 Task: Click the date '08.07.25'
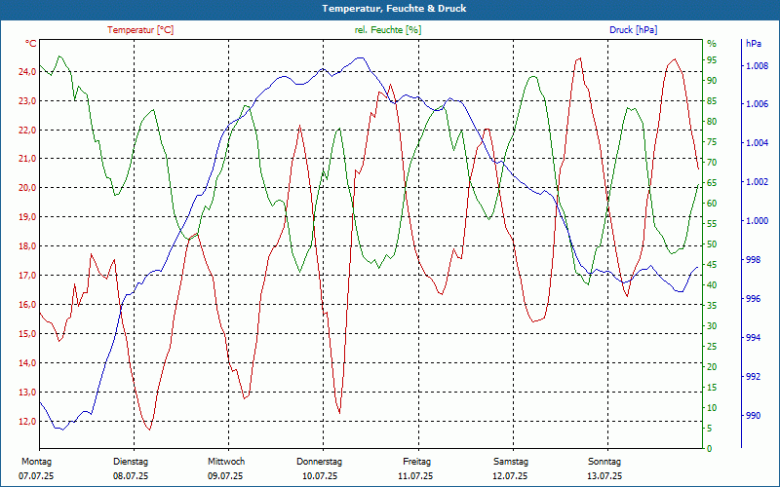pyautogui.click(x=131, y=476)
